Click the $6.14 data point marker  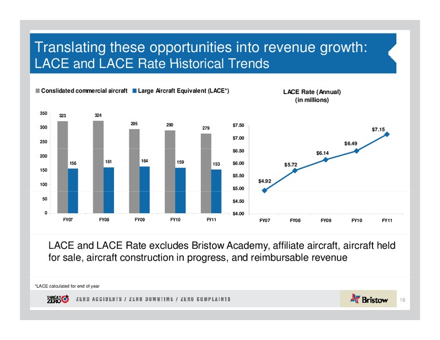[x=325, y=160]
